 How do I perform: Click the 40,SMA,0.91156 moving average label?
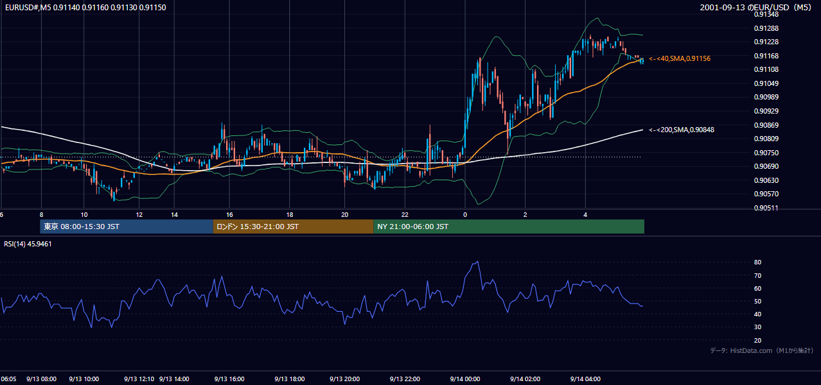click(680, 58)
